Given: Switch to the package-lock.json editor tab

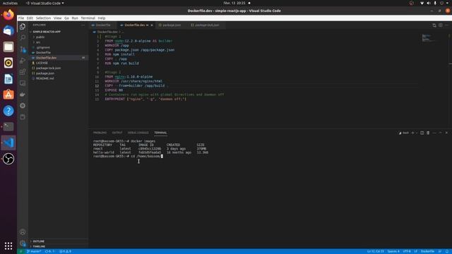Looking at the screenshot, I should [206, 25].
